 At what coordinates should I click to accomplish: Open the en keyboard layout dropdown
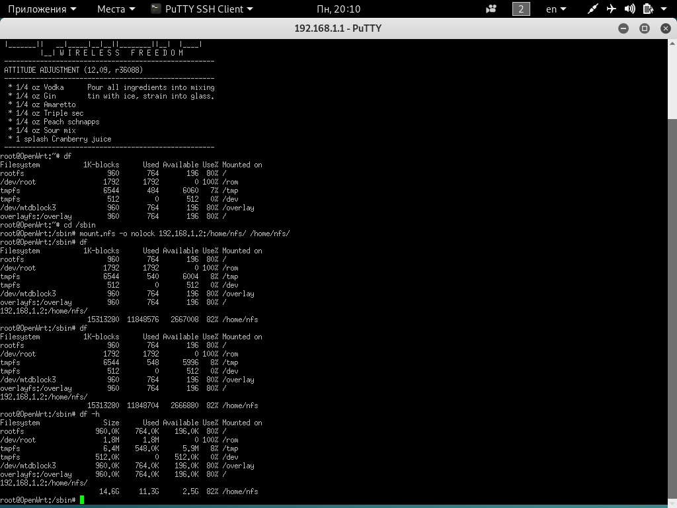click(x=556, y=9)
